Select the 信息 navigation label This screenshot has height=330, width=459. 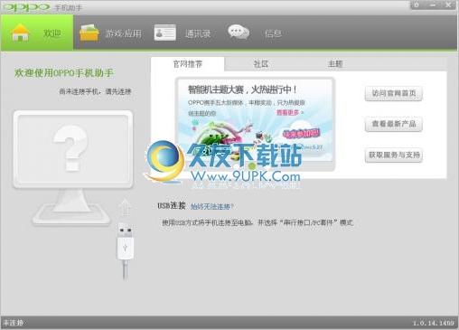point(273,33)
